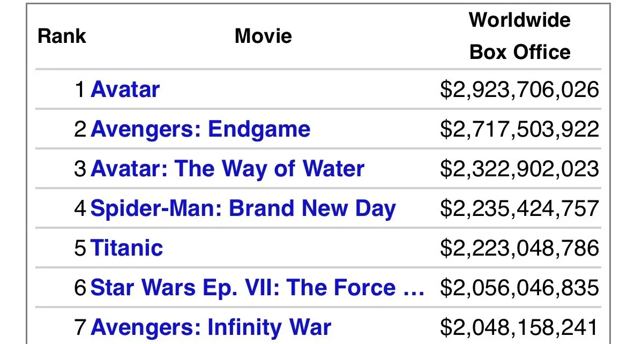The height and width of the screenshot is (344, 627).
Task: Open Avatar: The Way of Water link
Action: click(228, 168)
